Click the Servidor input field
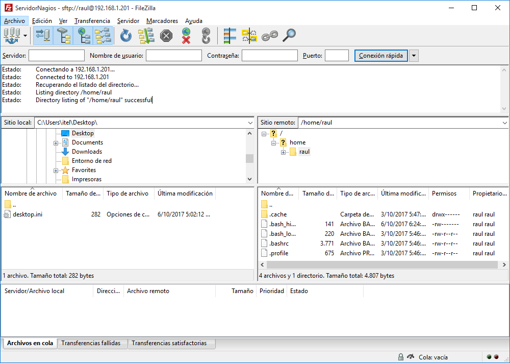The image size is (510, 363). [57, 55]
